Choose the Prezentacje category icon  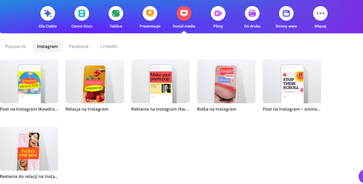pos(150,13)
